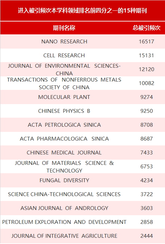Image resolution: width=165 pixels, height=244 pixels.
Task: Click the table title banner about 15种期刊
Action: pyautogui.click(x=82, y=10)
